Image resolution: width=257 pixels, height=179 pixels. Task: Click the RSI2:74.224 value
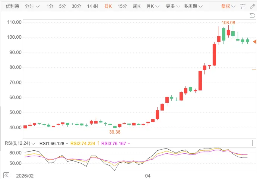click(x=83, y=144)
